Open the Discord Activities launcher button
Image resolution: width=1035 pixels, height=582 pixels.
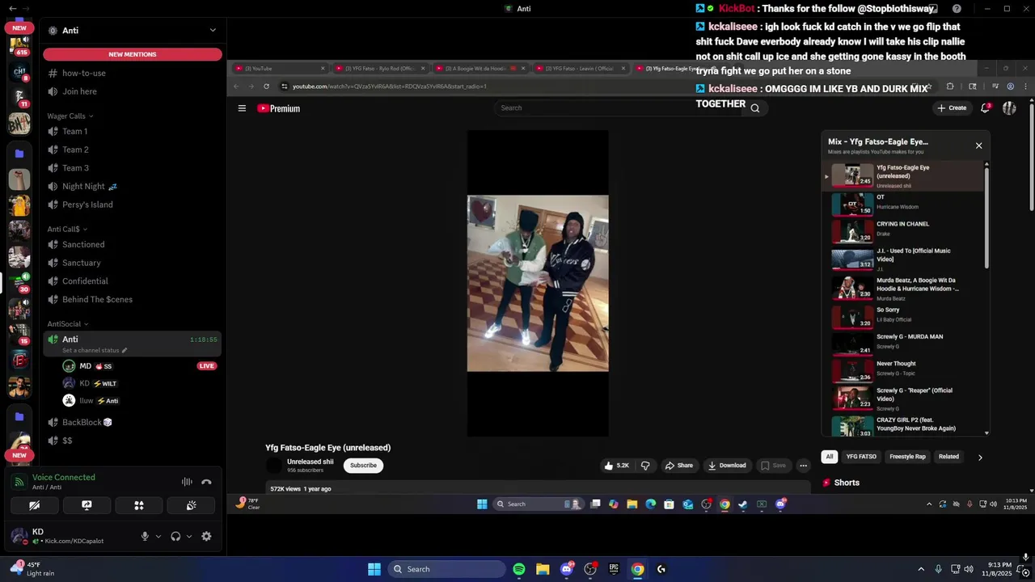[x=139, y=505]
